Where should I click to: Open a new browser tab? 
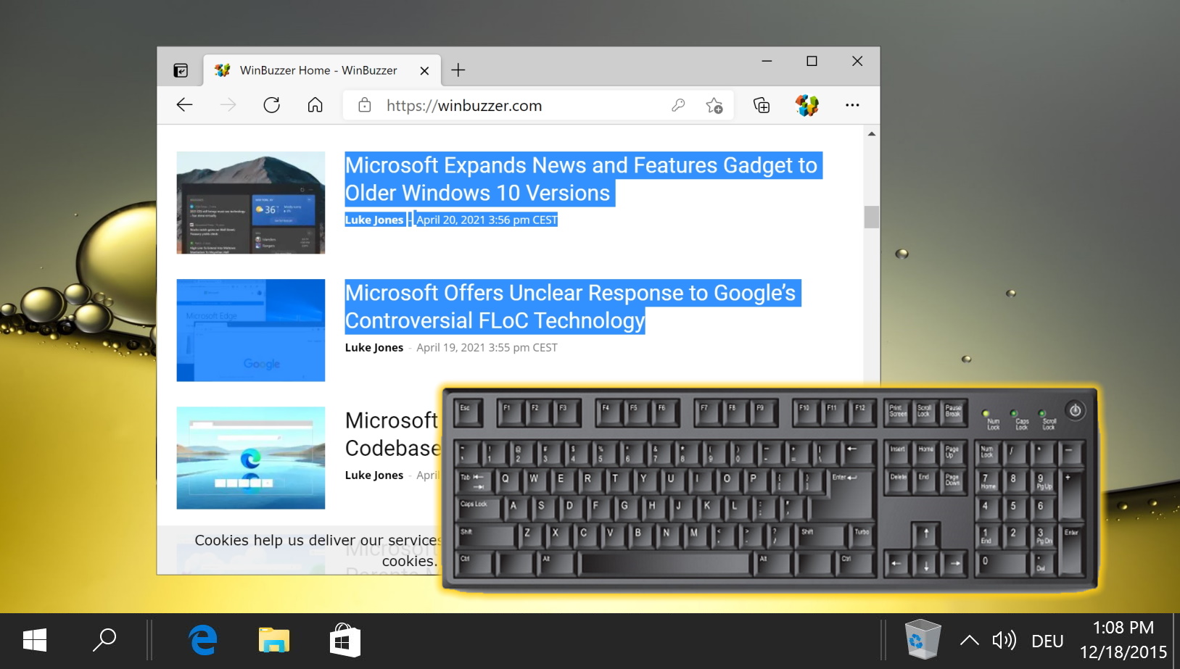point(458,70)
